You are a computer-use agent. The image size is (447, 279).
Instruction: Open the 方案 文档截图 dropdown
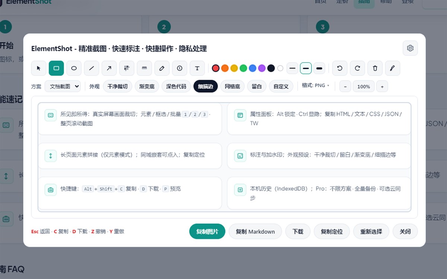tap(63, 86)
